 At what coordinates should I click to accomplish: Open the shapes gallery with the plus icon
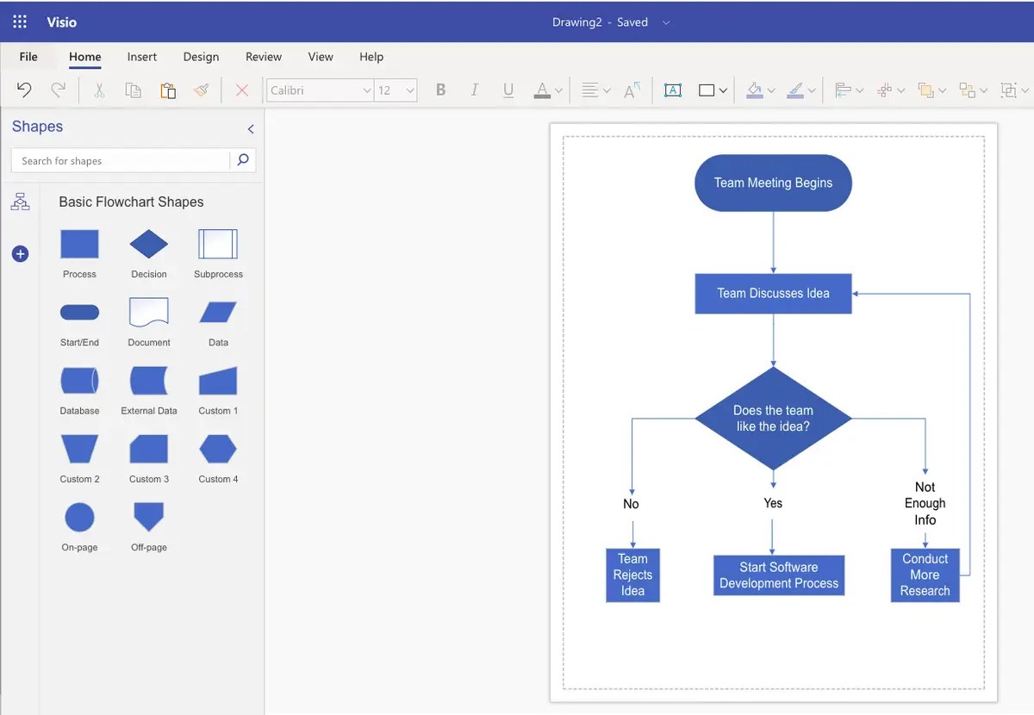click(x=20, y=253)
